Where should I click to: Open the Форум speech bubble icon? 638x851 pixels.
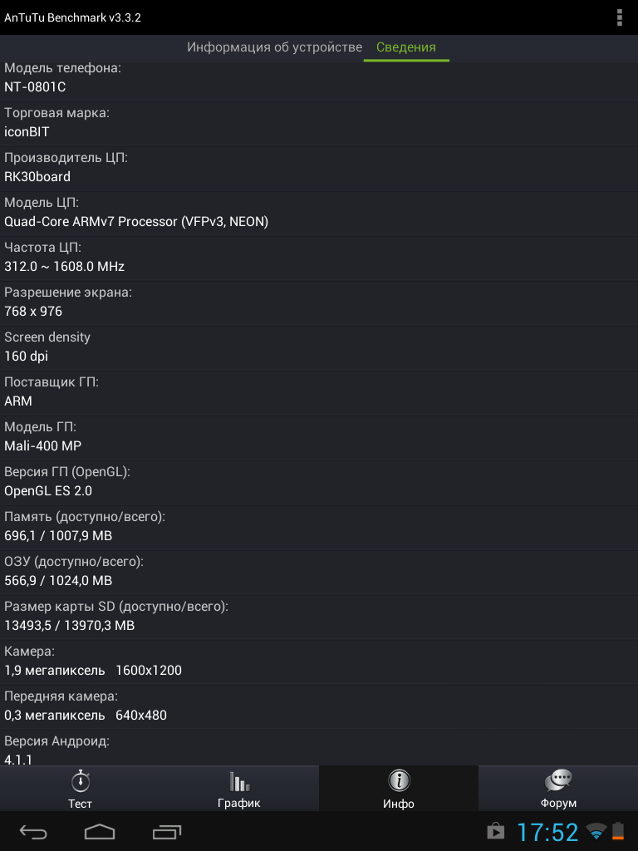(x=558, y=781)
